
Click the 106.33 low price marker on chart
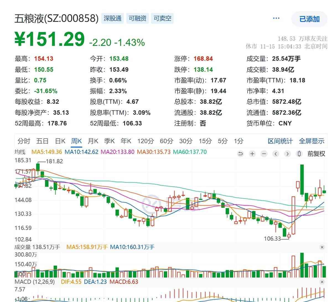click(x=272, y=238)
